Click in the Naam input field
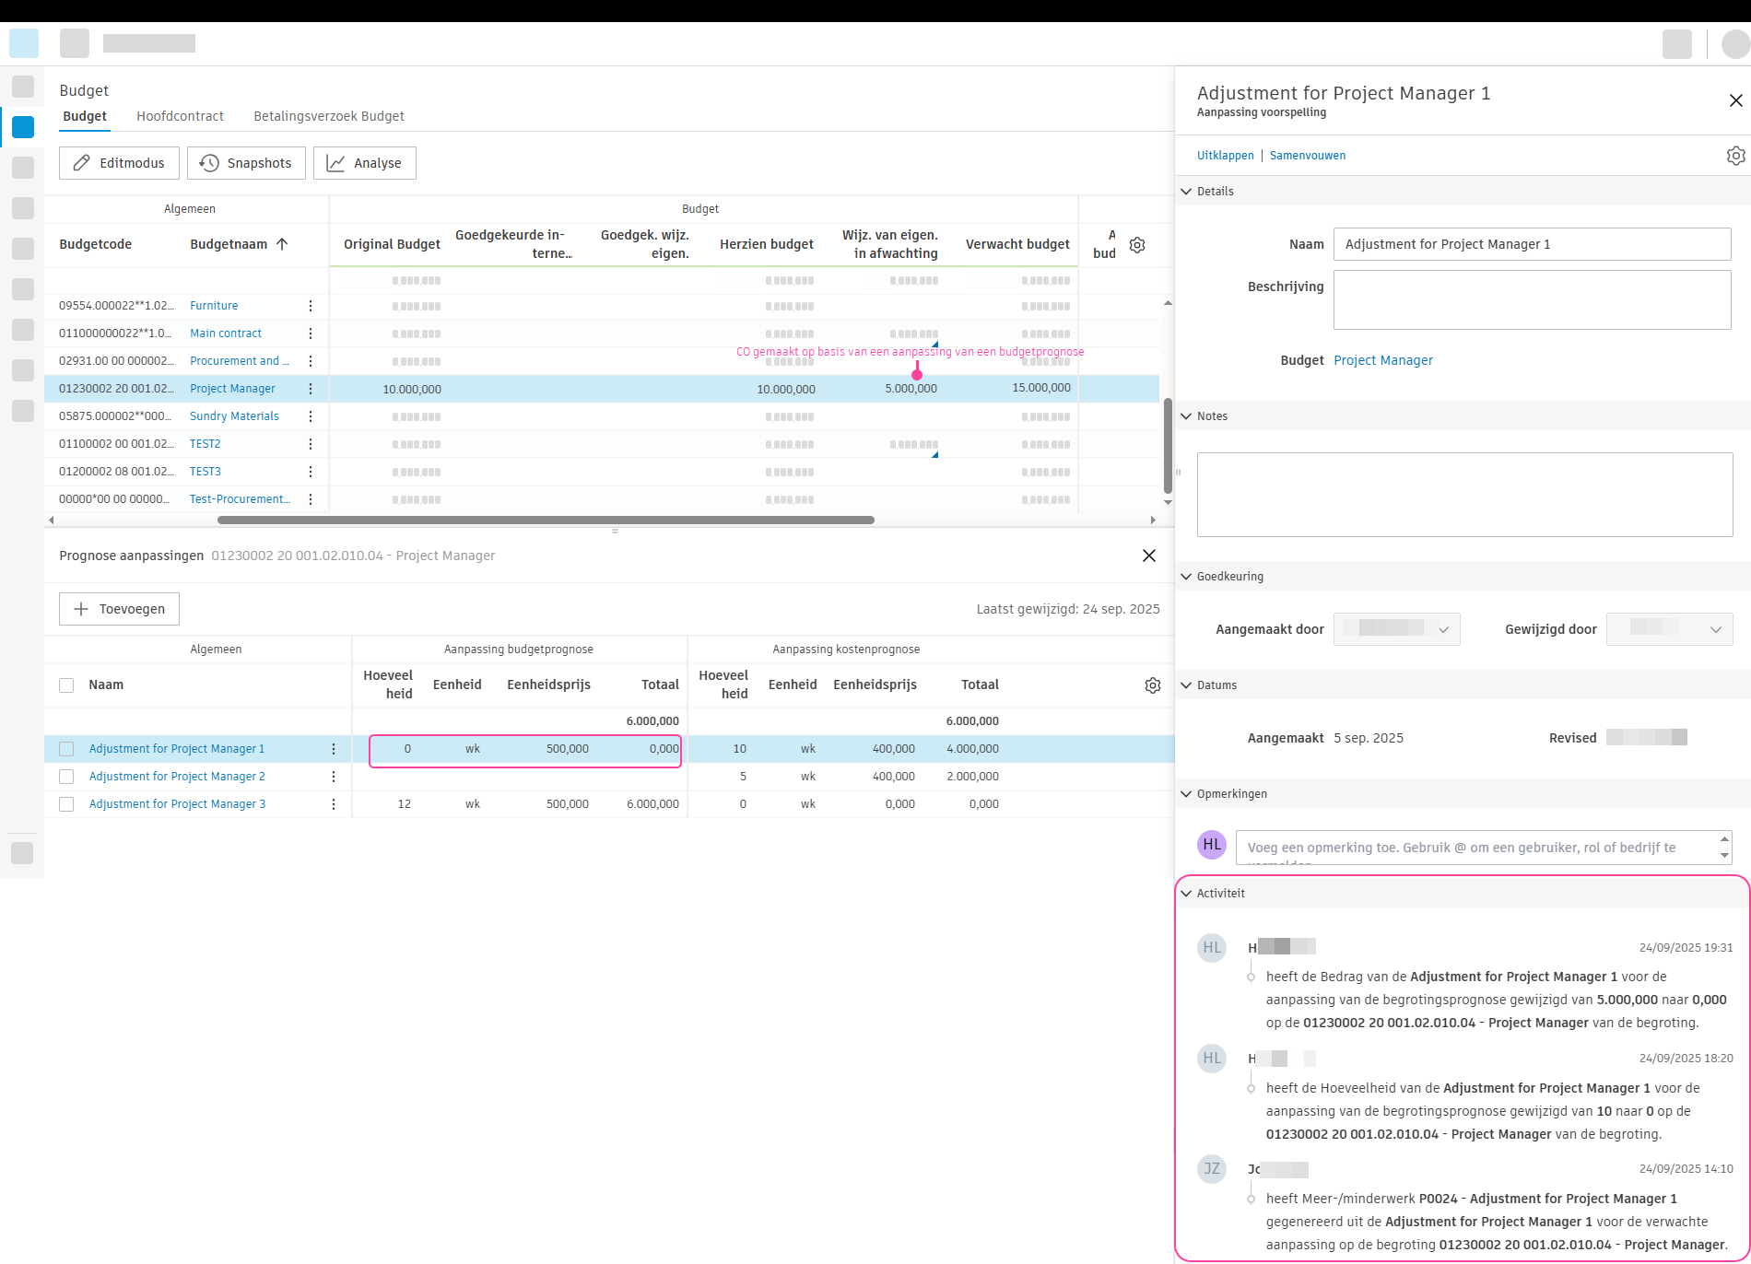This screenshot has width=1751, height=1264. (x=1533, y=244)
